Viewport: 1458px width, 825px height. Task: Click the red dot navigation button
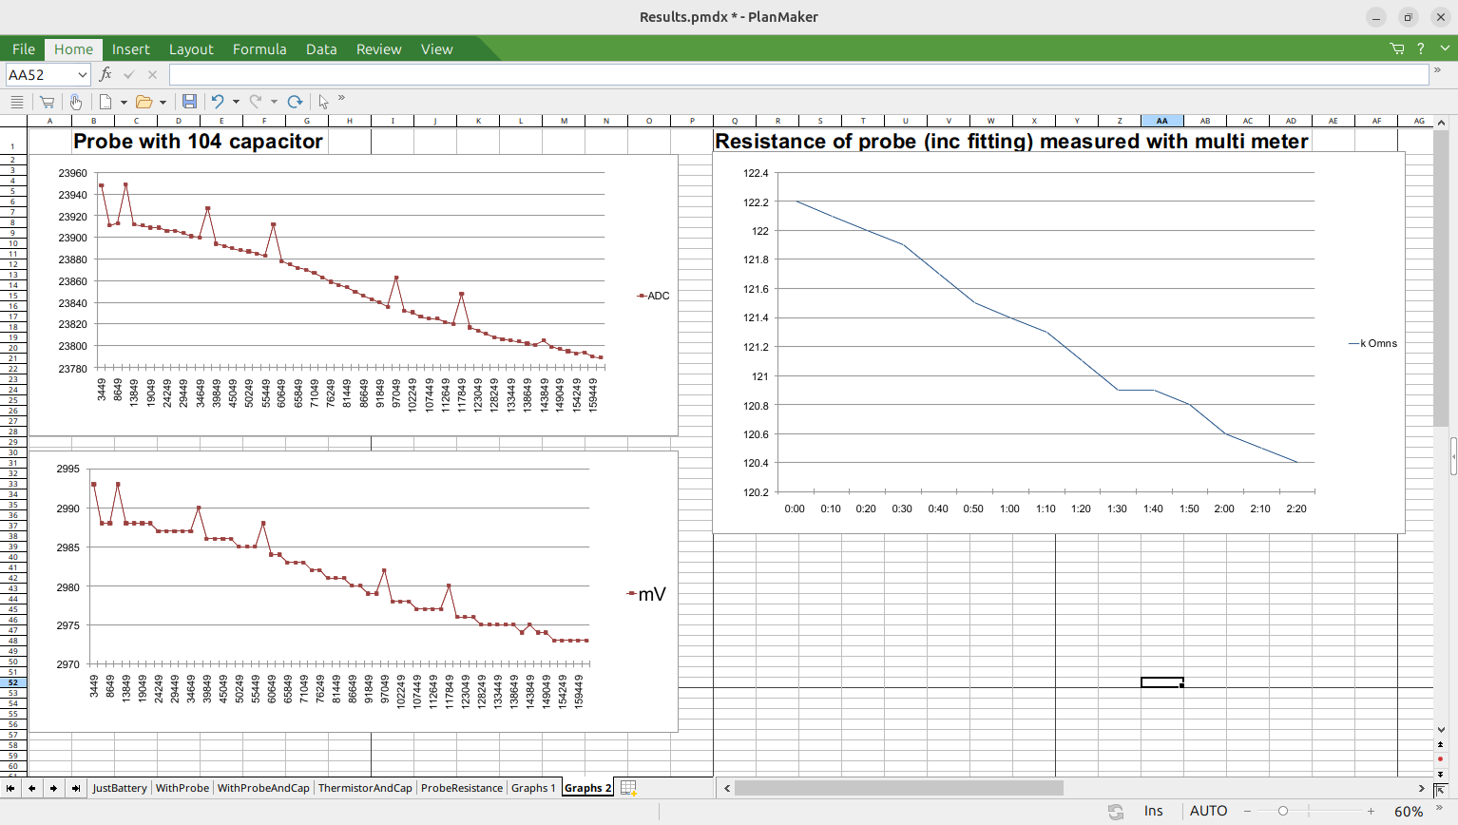tap(1441, 759)
